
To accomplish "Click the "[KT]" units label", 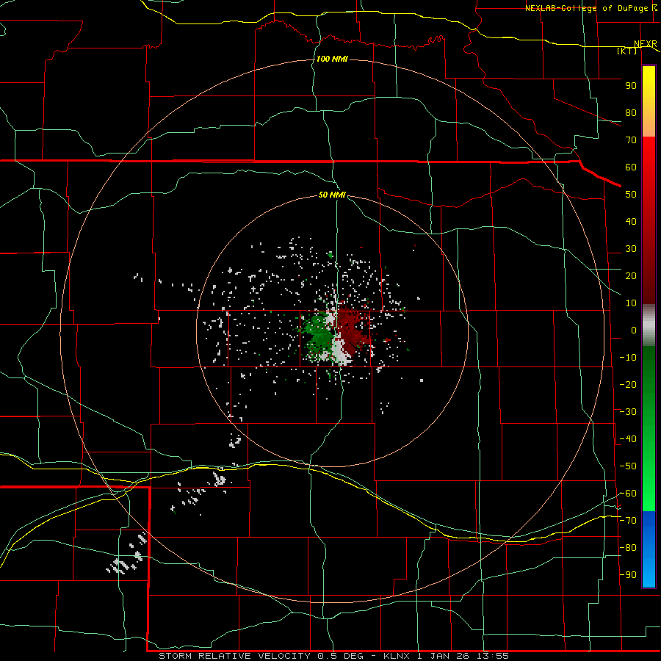I will (x=627, y=51).
